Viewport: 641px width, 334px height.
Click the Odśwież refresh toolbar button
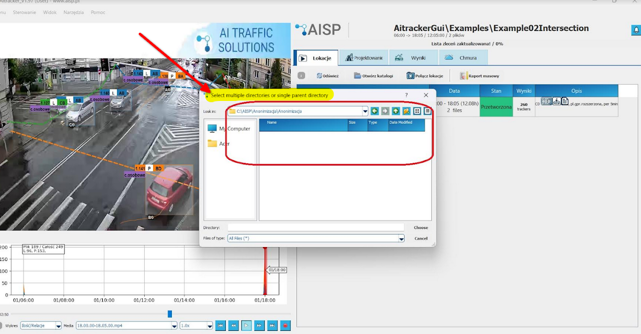(328, 76)
